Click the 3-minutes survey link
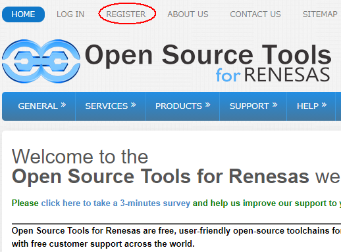The image size is (341, 252). [116, 203]
